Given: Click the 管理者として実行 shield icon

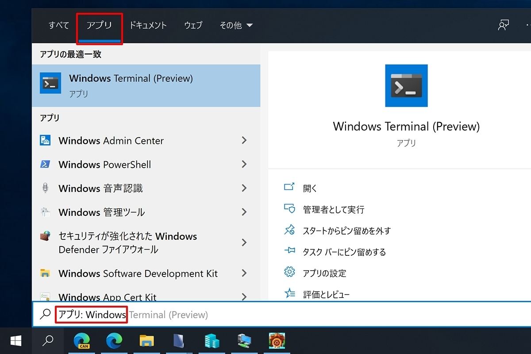Looking at the screenshot, I should coord(289,208).
